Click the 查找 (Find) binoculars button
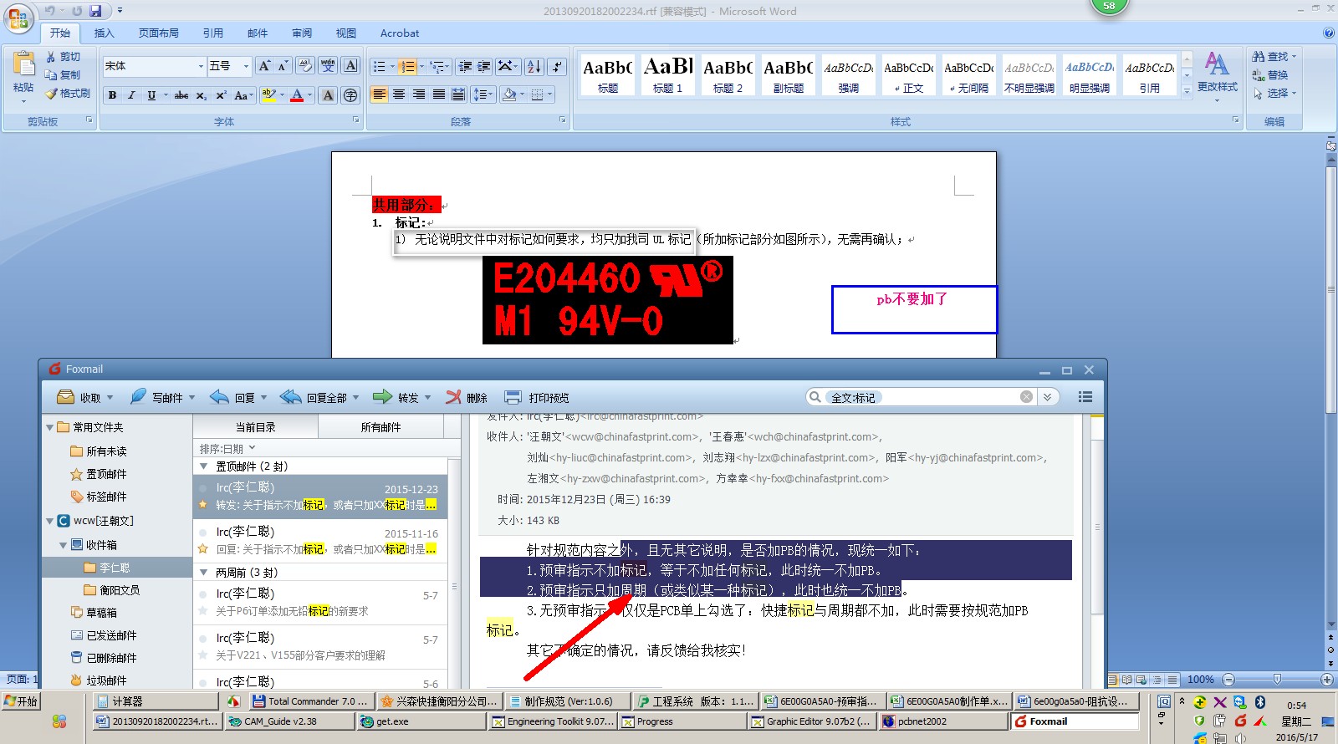Image resolution: width=1338 pixels, height=744 pixels. click(x=1274, y=57)
